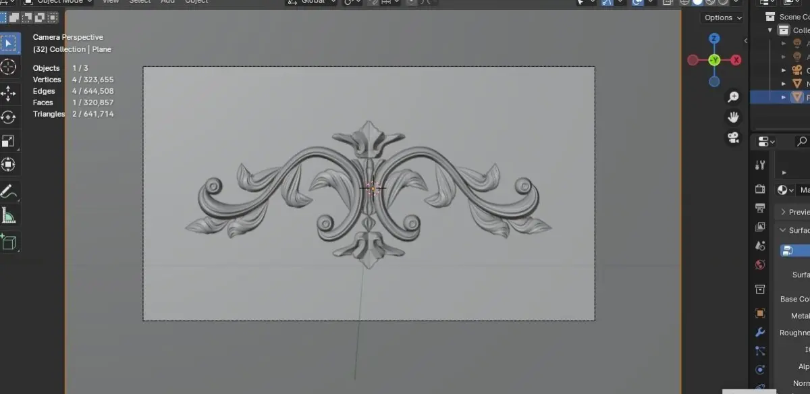
Task: Open the View Layer properties tab
Action: [x=760, y=227]
